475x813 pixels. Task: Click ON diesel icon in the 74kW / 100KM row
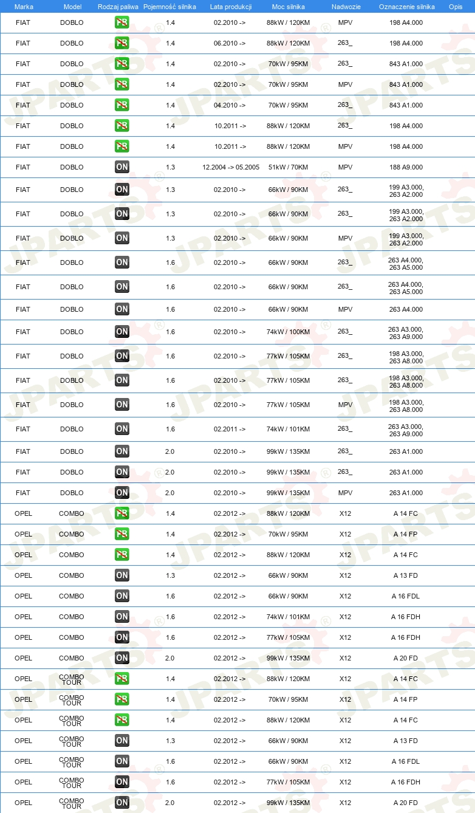[122, 332]
